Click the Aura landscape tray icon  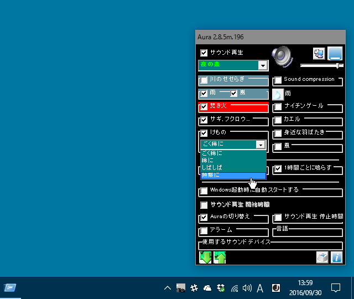[181, 288]
